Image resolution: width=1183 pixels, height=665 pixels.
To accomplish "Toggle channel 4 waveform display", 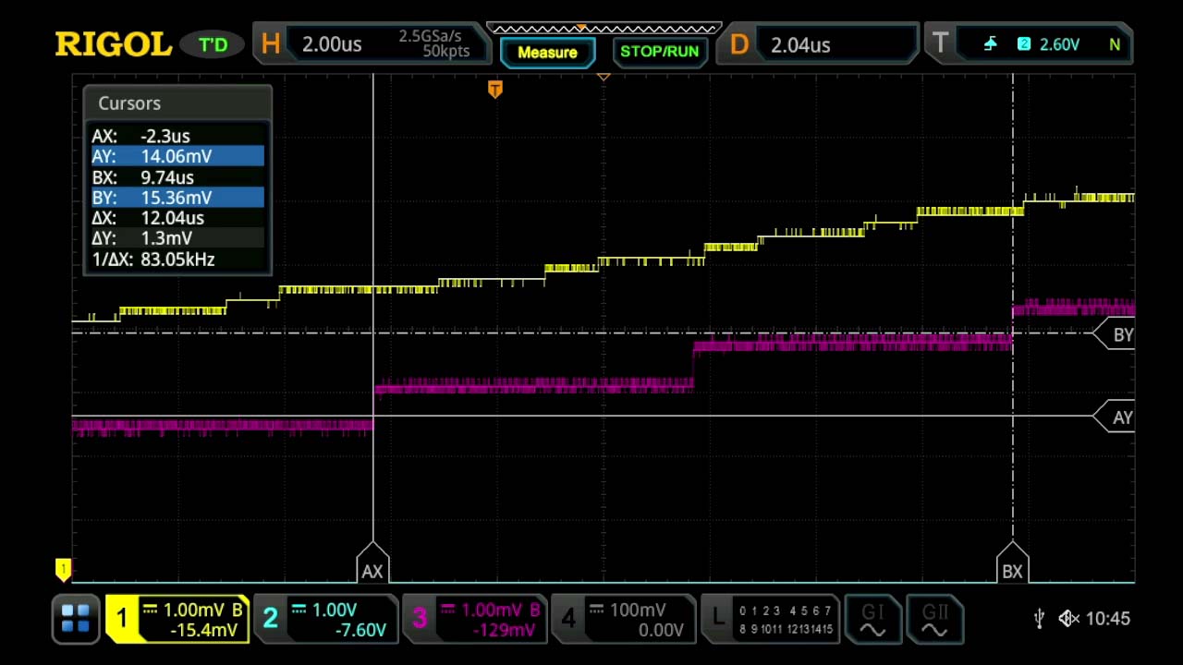I will tap(569, 619).
